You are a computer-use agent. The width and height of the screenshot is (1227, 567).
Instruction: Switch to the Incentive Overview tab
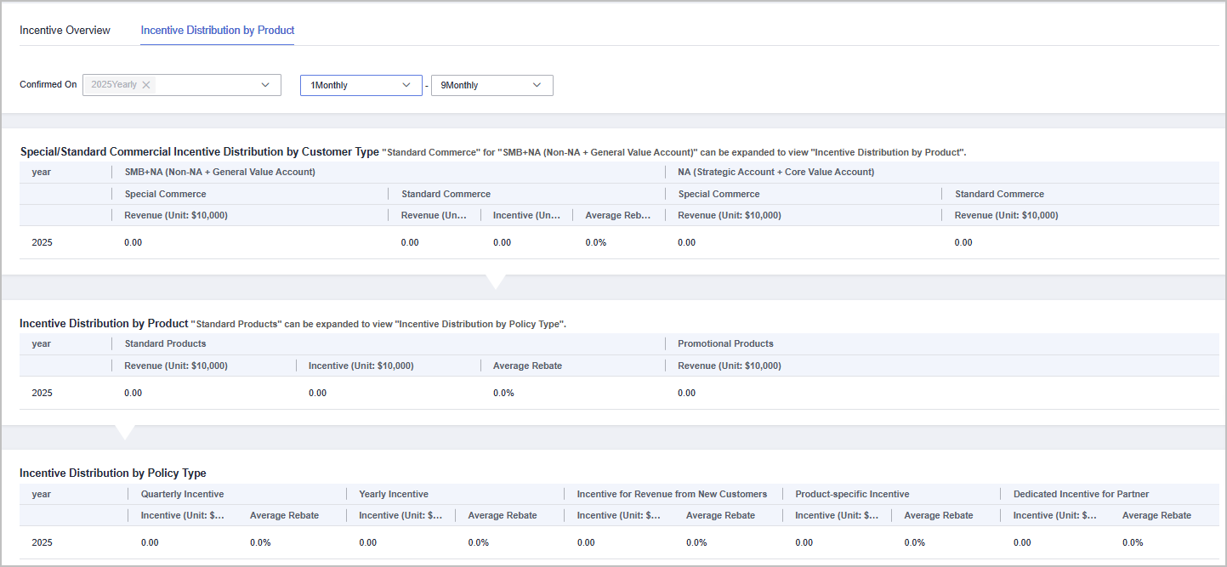coord(65,31)
